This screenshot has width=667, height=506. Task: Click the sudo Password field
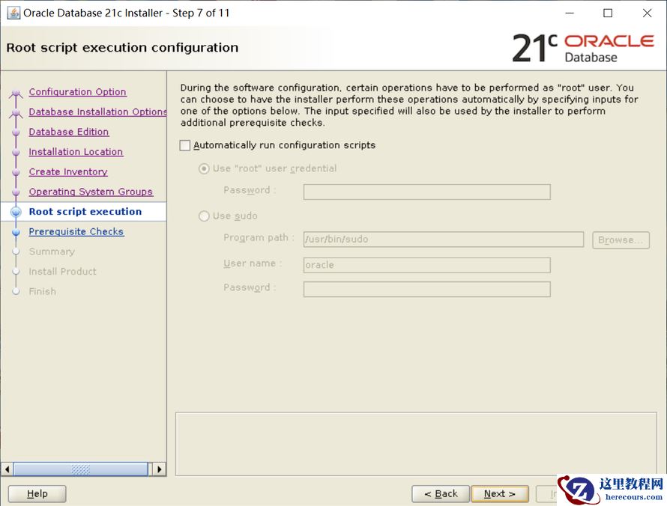coord(426,290)
